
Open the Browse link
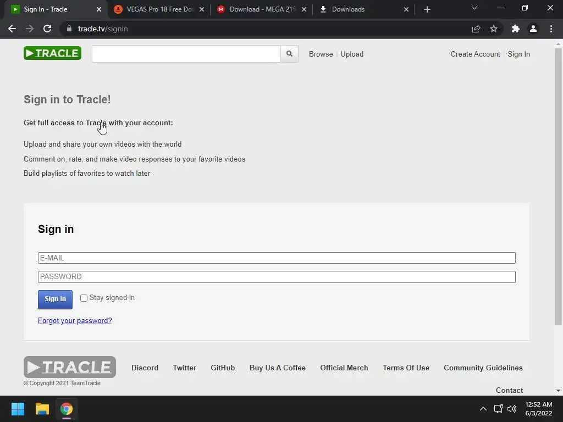(321, 54)
